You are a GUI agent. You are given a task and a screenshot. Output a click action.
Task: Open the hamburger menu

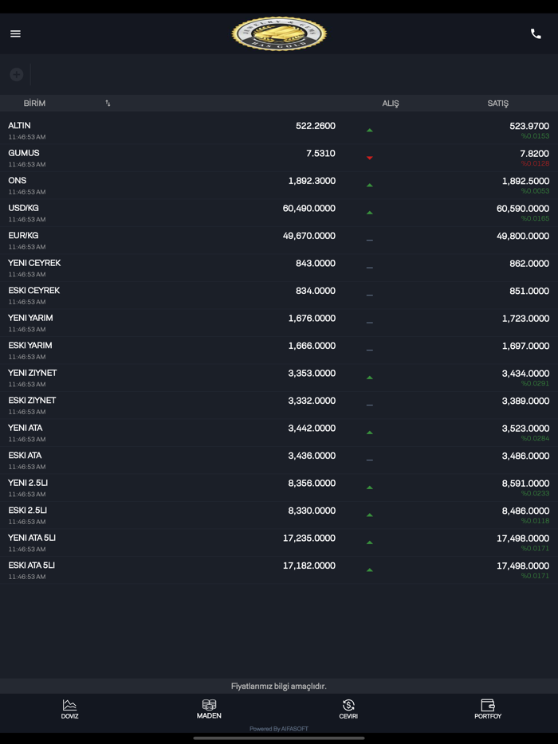coord(15,33)
